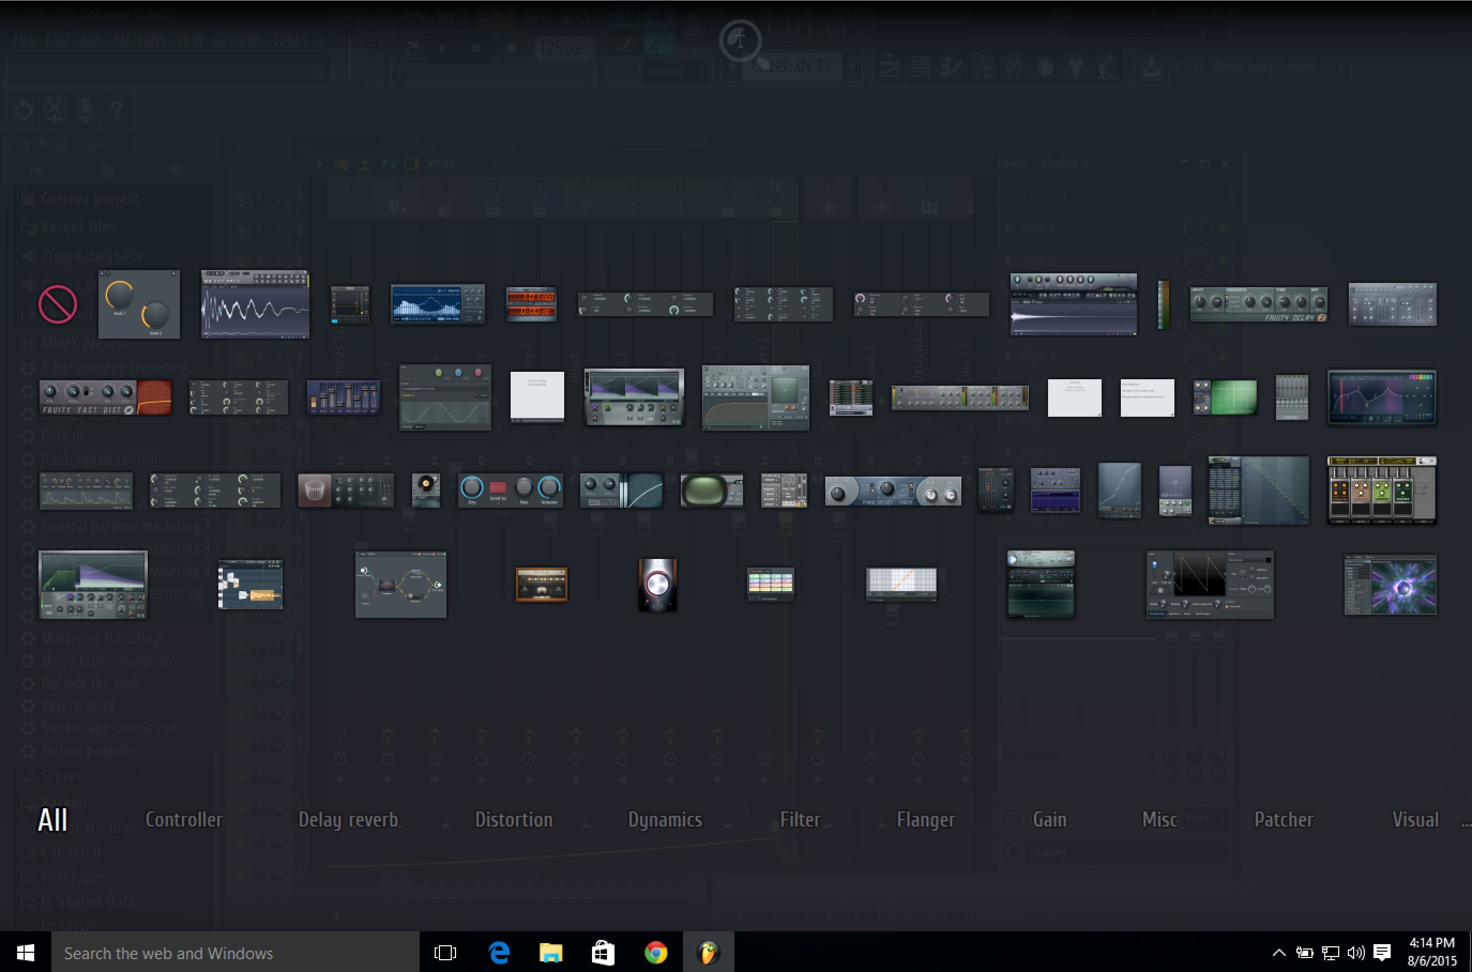This screenshot has width=1472, height=972.
Task: Open the volume control in system tray
Action: click(1356, 952)
